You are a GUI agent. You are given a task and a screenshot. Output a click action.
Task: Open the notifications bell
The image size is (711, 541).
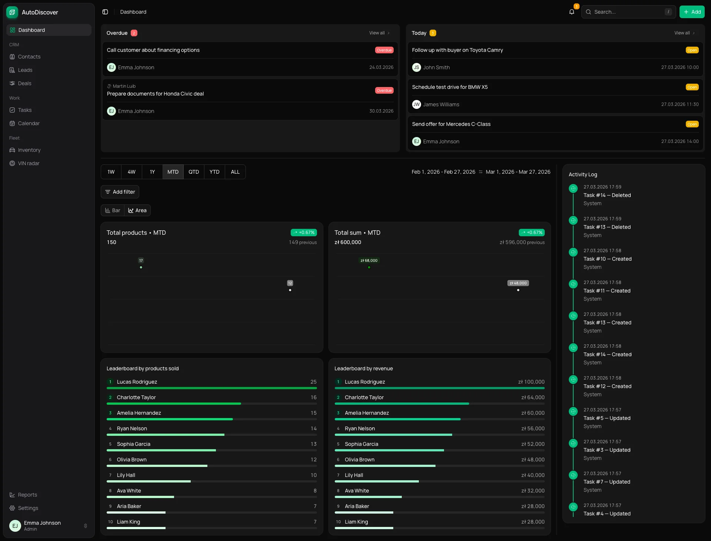click(571, 12)
